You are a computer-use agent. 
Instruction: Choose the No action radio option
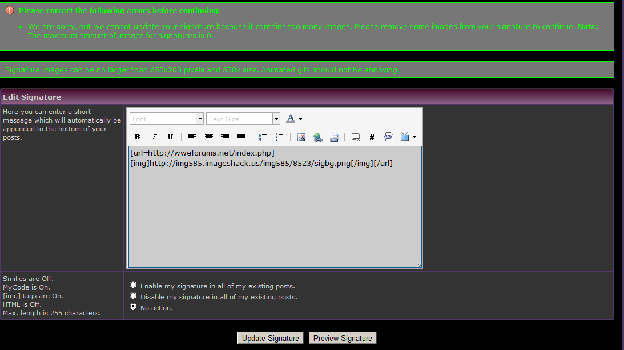click(x=134, y=307)
